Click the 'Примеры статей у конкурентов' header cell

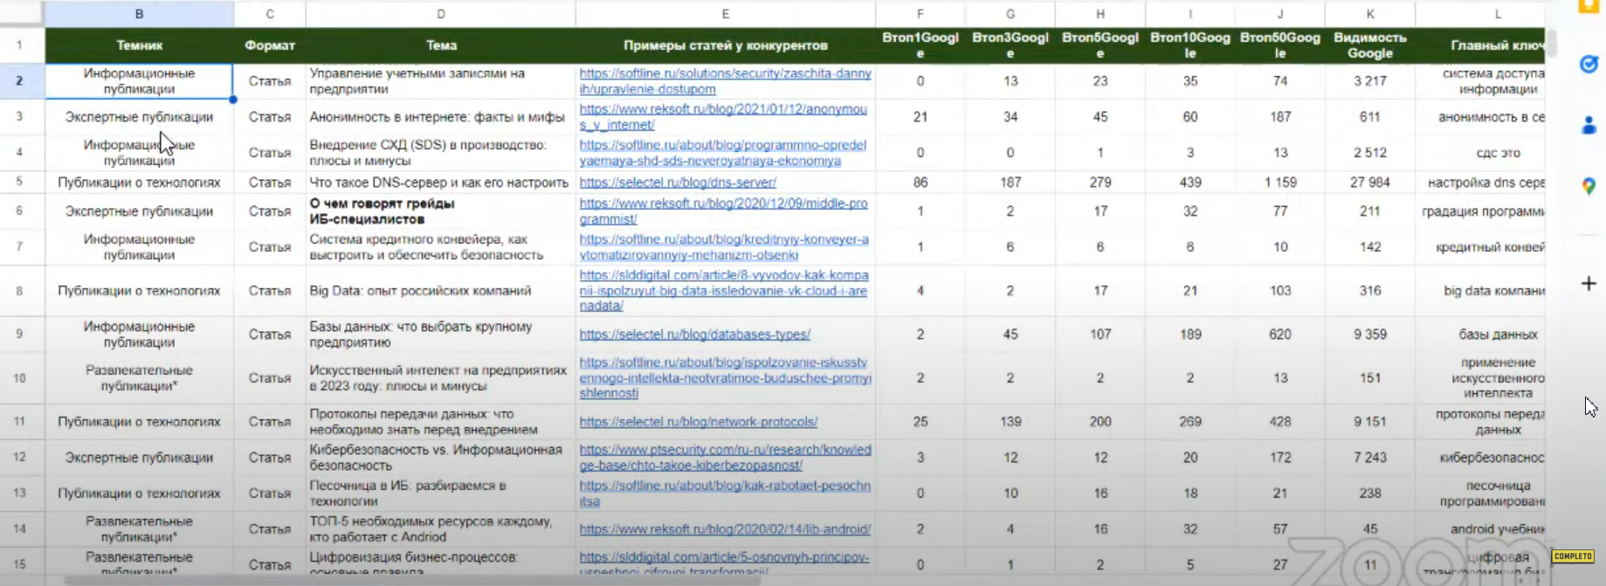click(x=726, y=45)
